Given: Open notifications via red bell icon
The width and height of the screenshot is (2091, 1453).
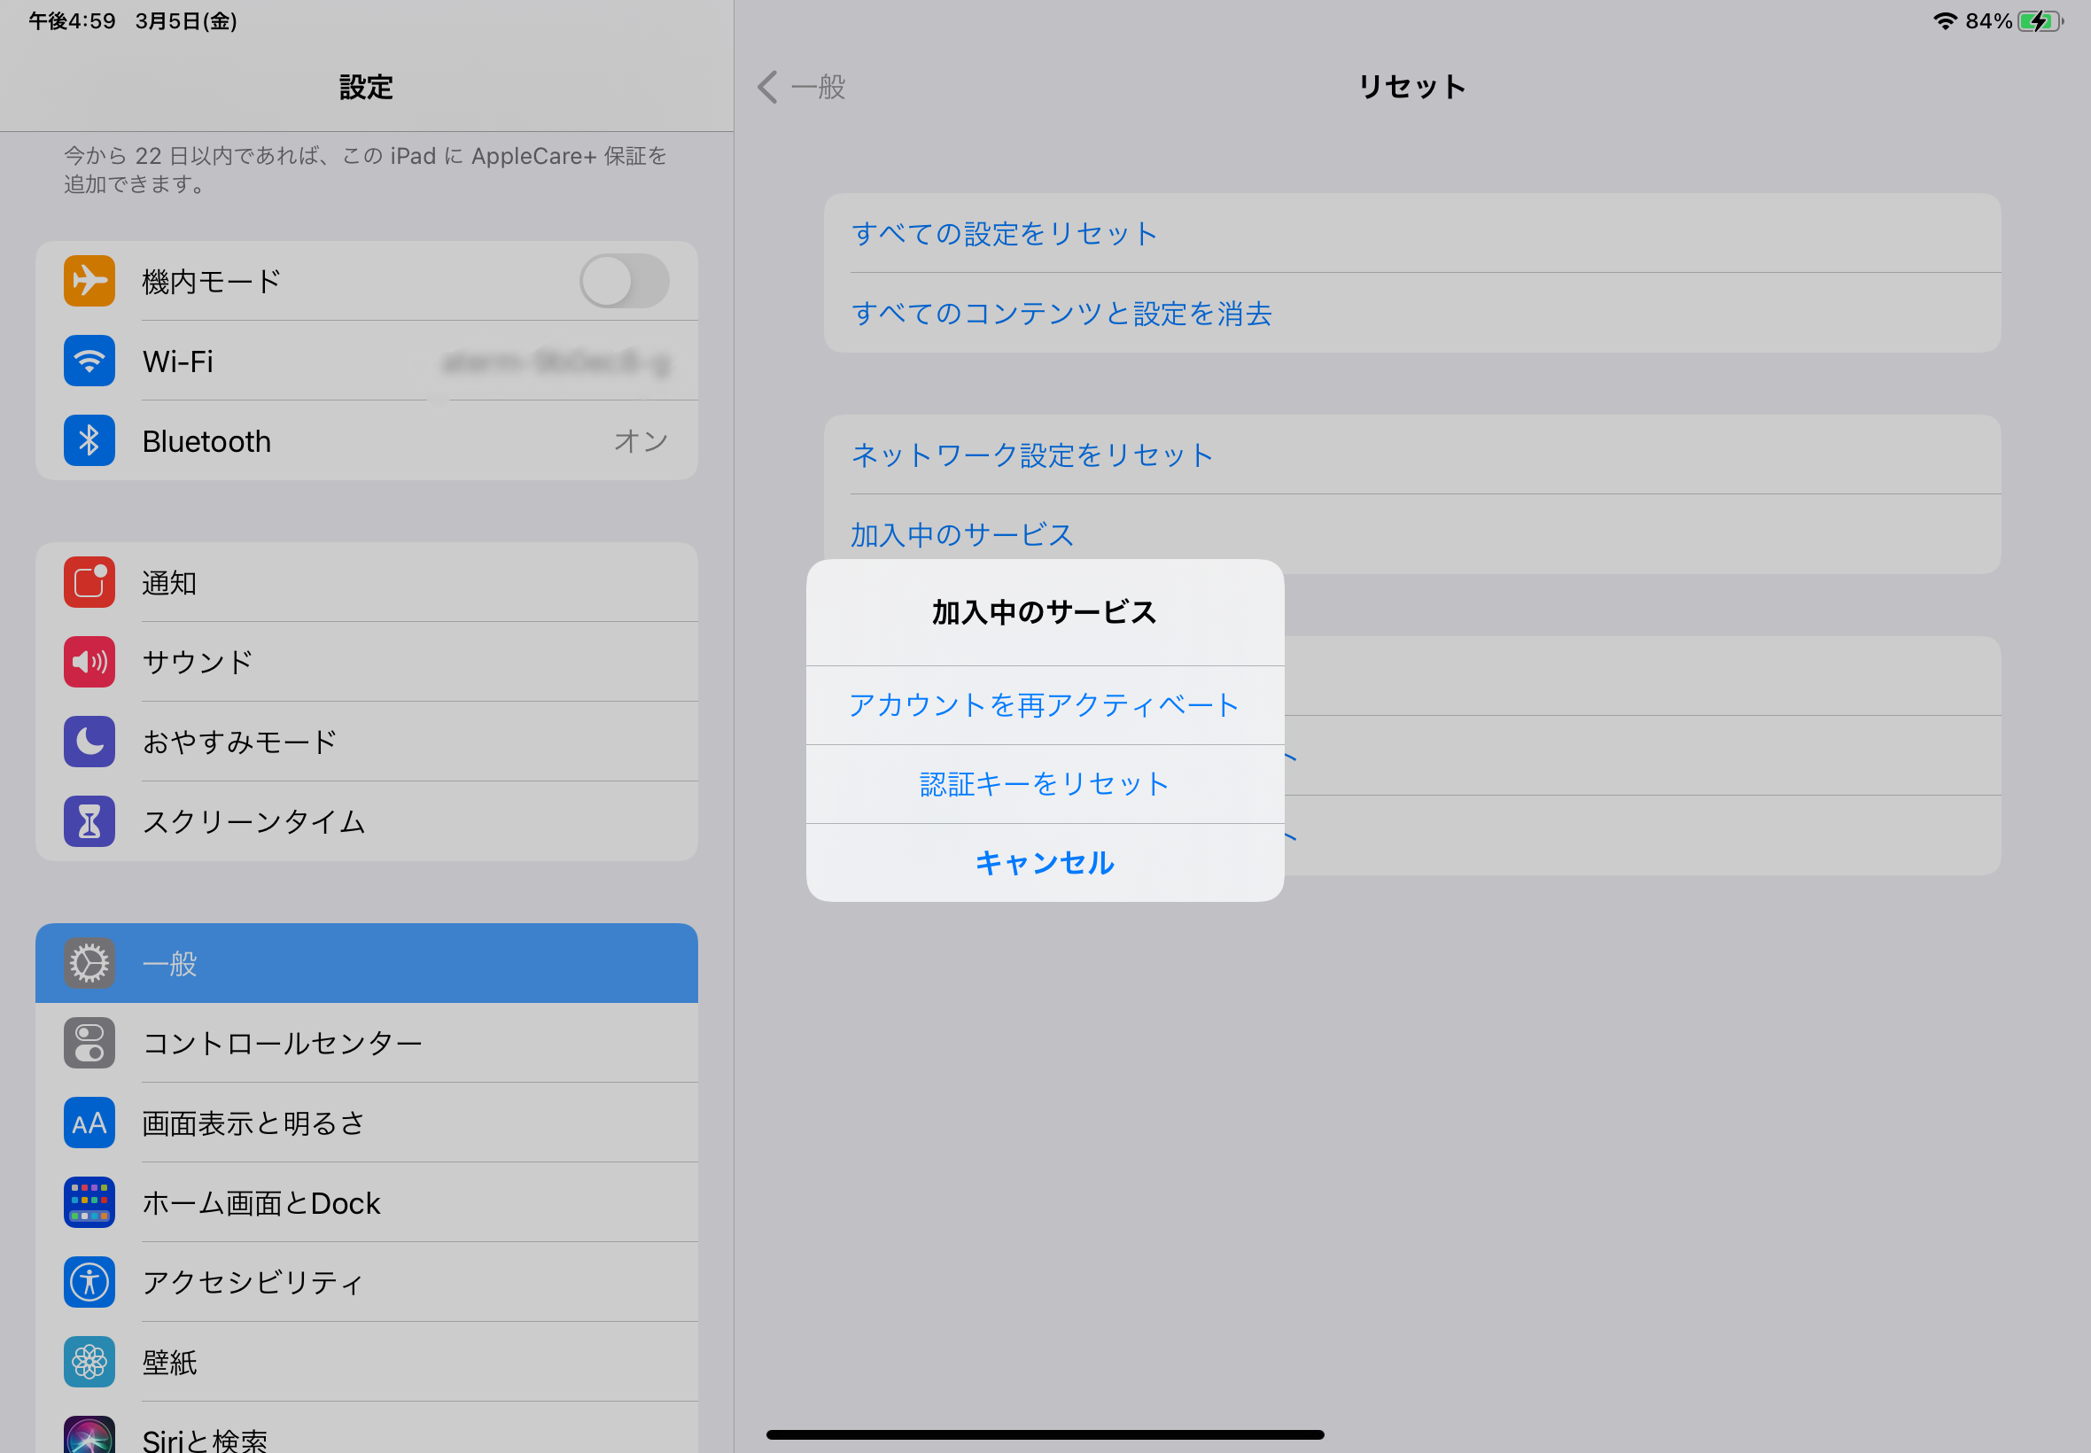Looking at the screenshot, I should (x=89, y=582).
